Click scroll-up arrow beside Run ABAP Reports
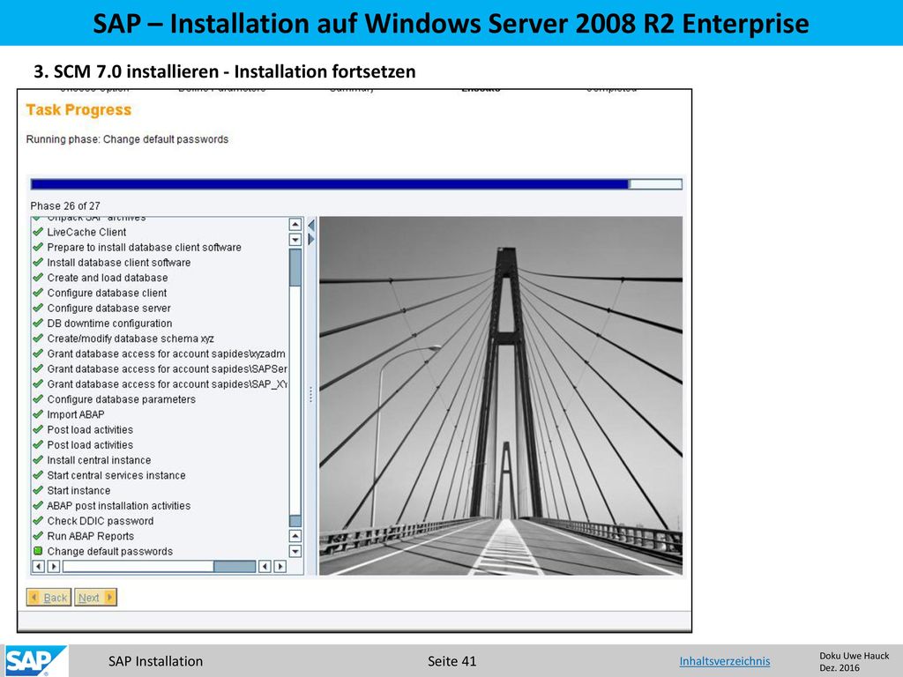 tap(295, 536)
